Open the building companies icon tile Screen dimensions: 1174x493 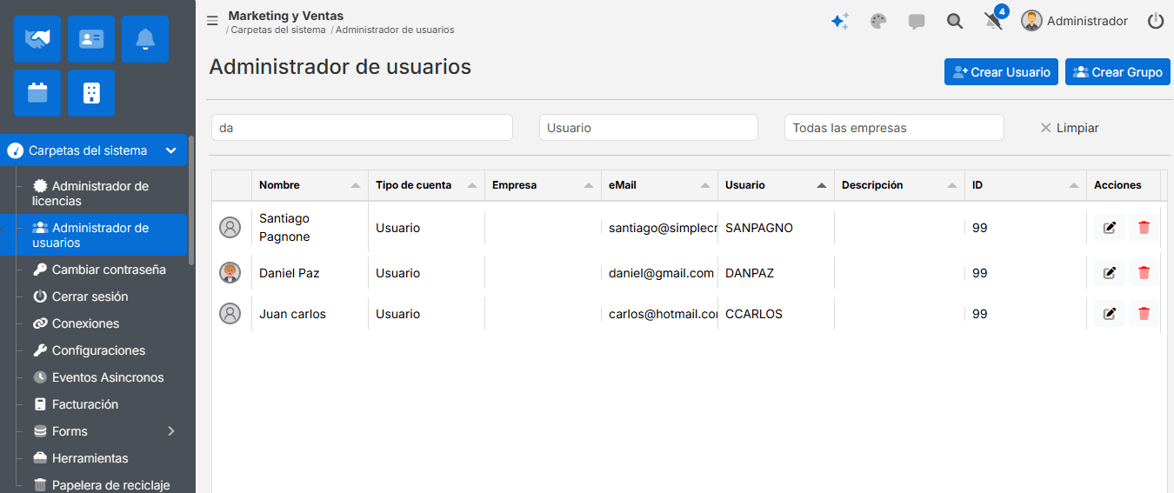pyautogui.click(x=91, y=93)
